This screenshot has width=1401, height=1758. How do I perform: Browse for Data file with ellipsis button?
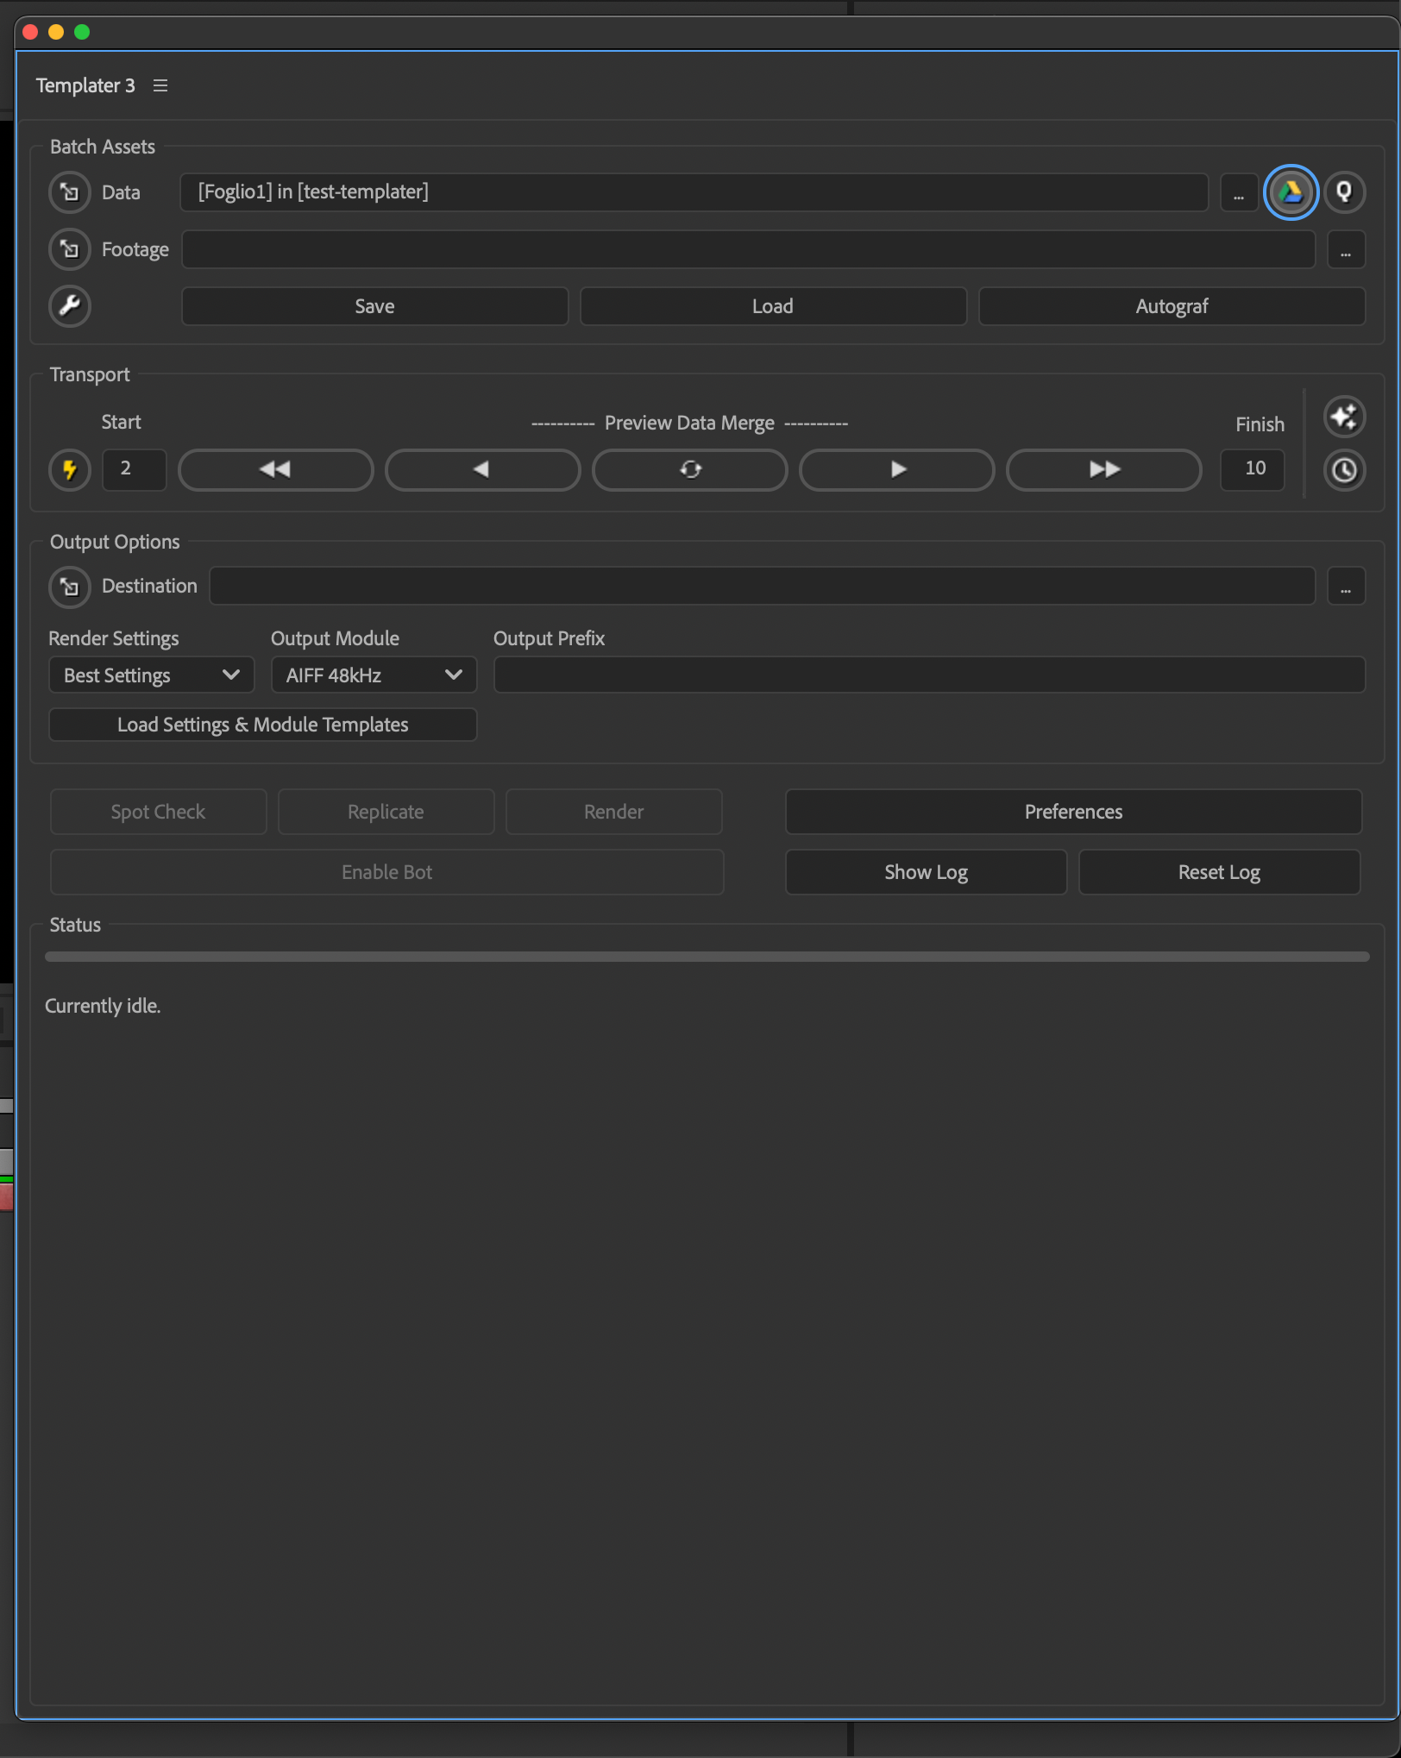1238,192
